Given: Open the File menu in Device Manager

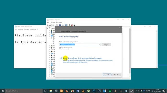Looking at the screenshot, I should click(x=48, y=23).
